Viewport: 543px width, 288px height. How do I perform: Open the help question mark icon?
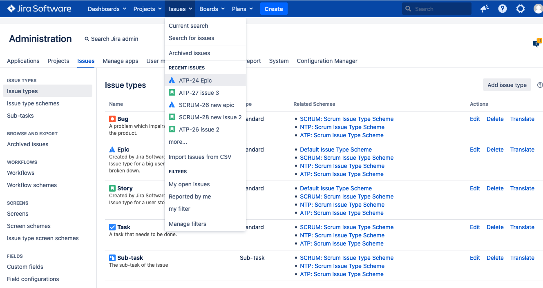coord(503,9)
